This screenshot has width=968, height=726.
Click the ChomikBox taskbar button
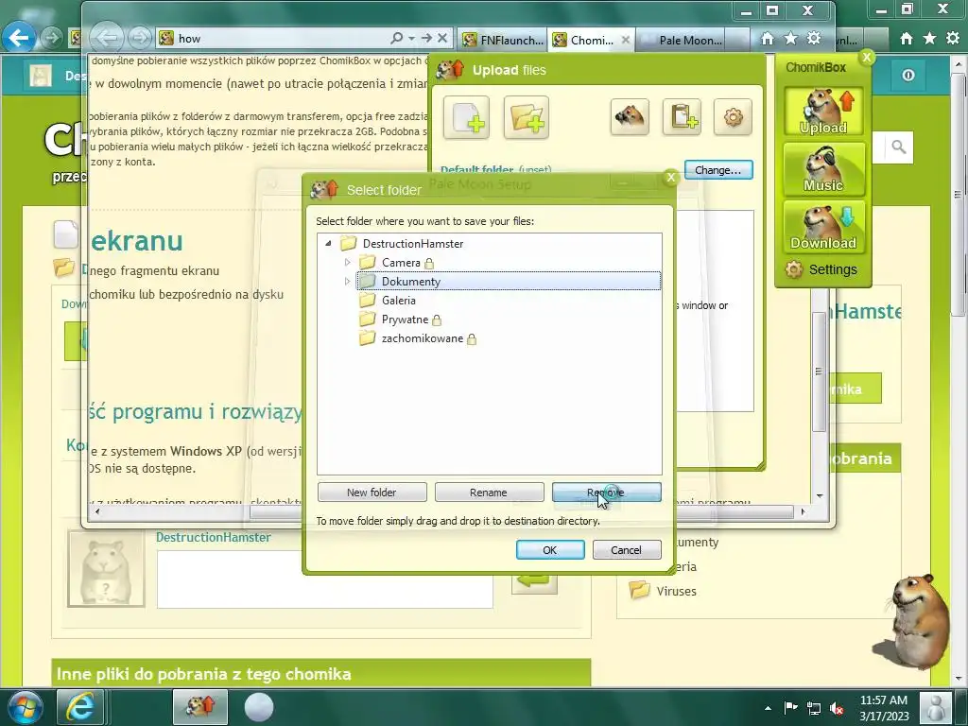coord(200,707)
